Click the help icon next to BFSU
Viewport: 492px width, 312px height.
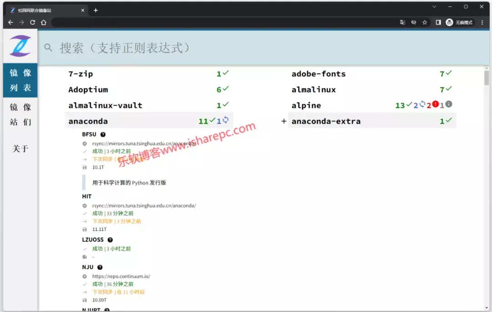103,134
